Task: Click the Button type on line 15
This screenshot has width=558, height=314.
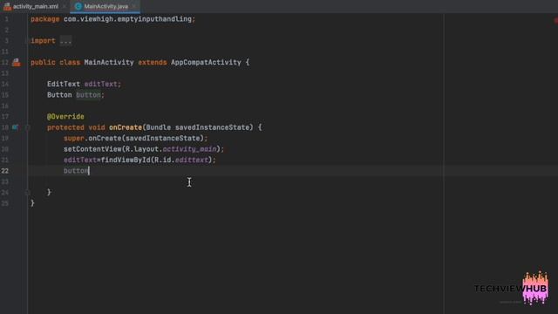Action: [59, 95]
